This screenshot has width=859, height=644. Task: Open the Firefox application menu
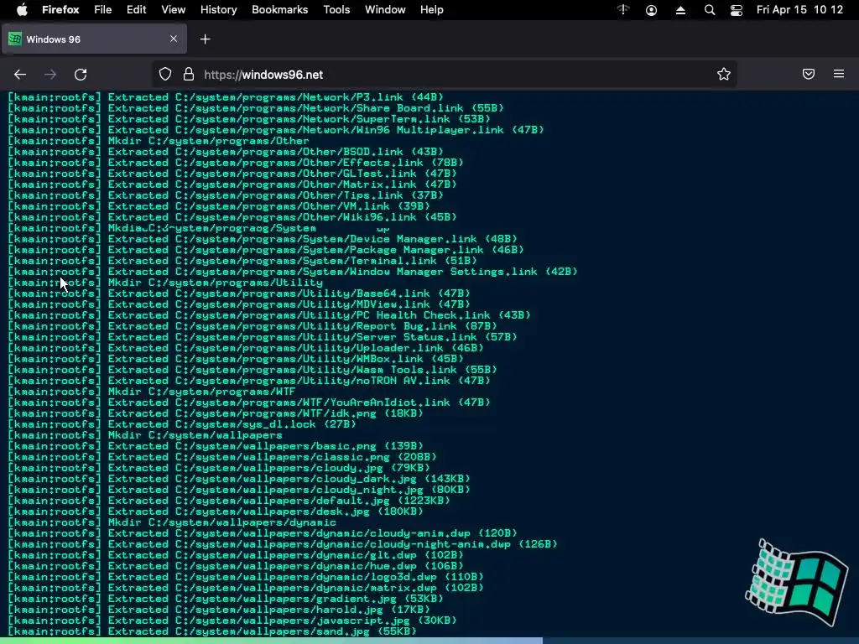[60, 10]
